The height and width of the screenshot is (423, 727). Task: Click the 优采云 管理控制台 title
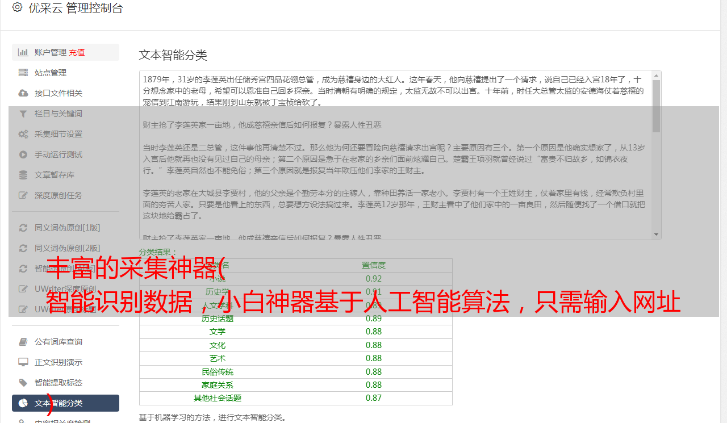76,8
